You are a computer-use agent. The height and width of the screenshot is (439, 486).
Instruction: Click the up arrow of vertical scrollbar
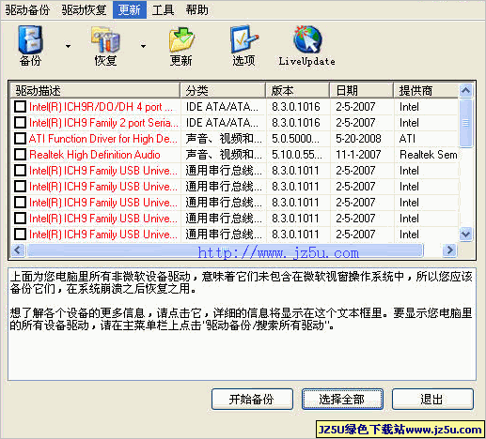(465, 91)
